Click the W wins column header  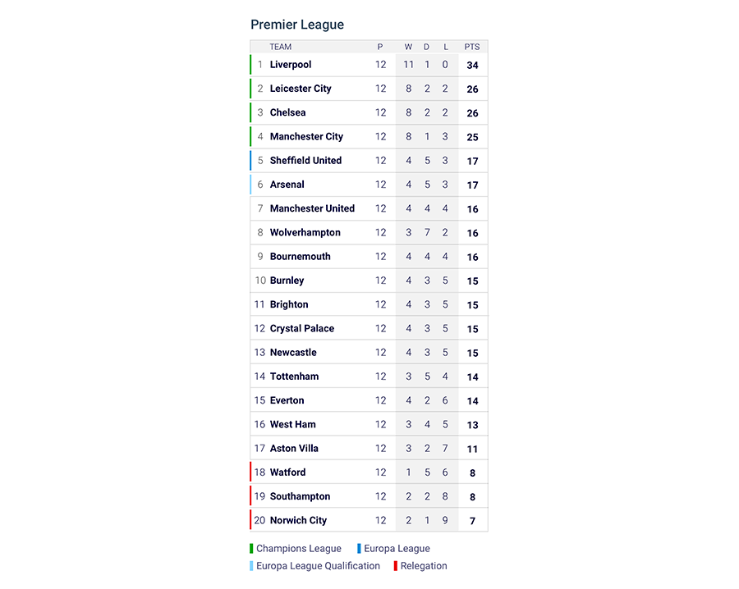(408, 47)
